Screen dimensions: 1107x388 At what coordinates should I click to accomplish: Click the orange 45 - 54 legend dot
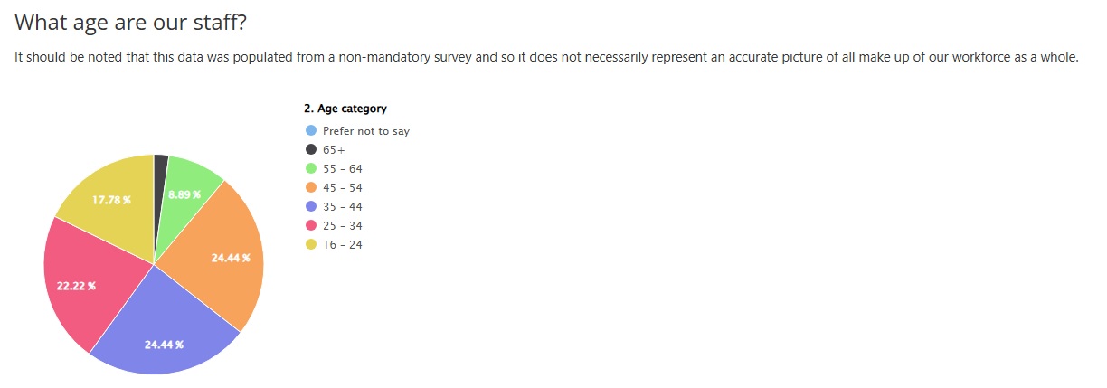click(311, 188)
